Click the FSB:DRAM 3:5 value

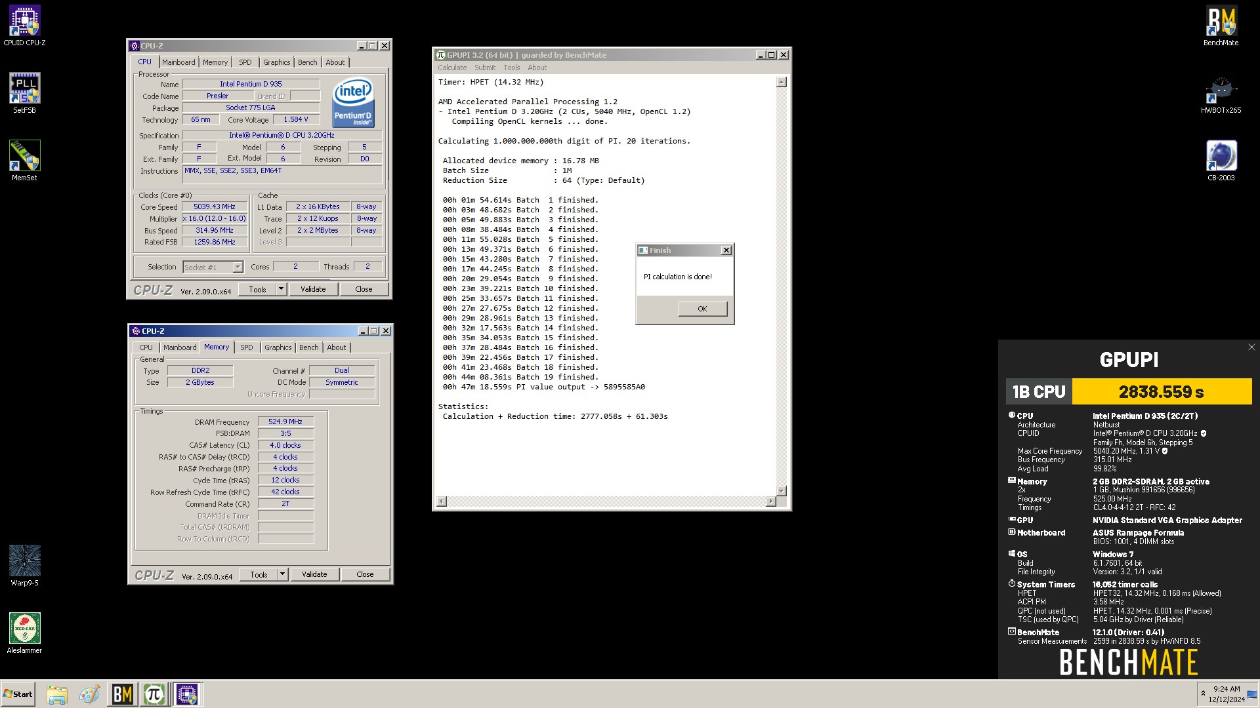[x=285, y=433]
